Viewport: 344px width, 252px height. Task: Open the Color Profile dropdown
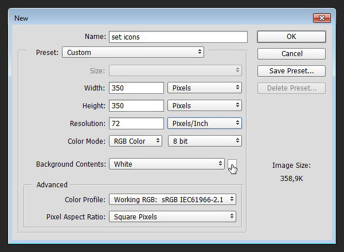(x=173, y=199)
